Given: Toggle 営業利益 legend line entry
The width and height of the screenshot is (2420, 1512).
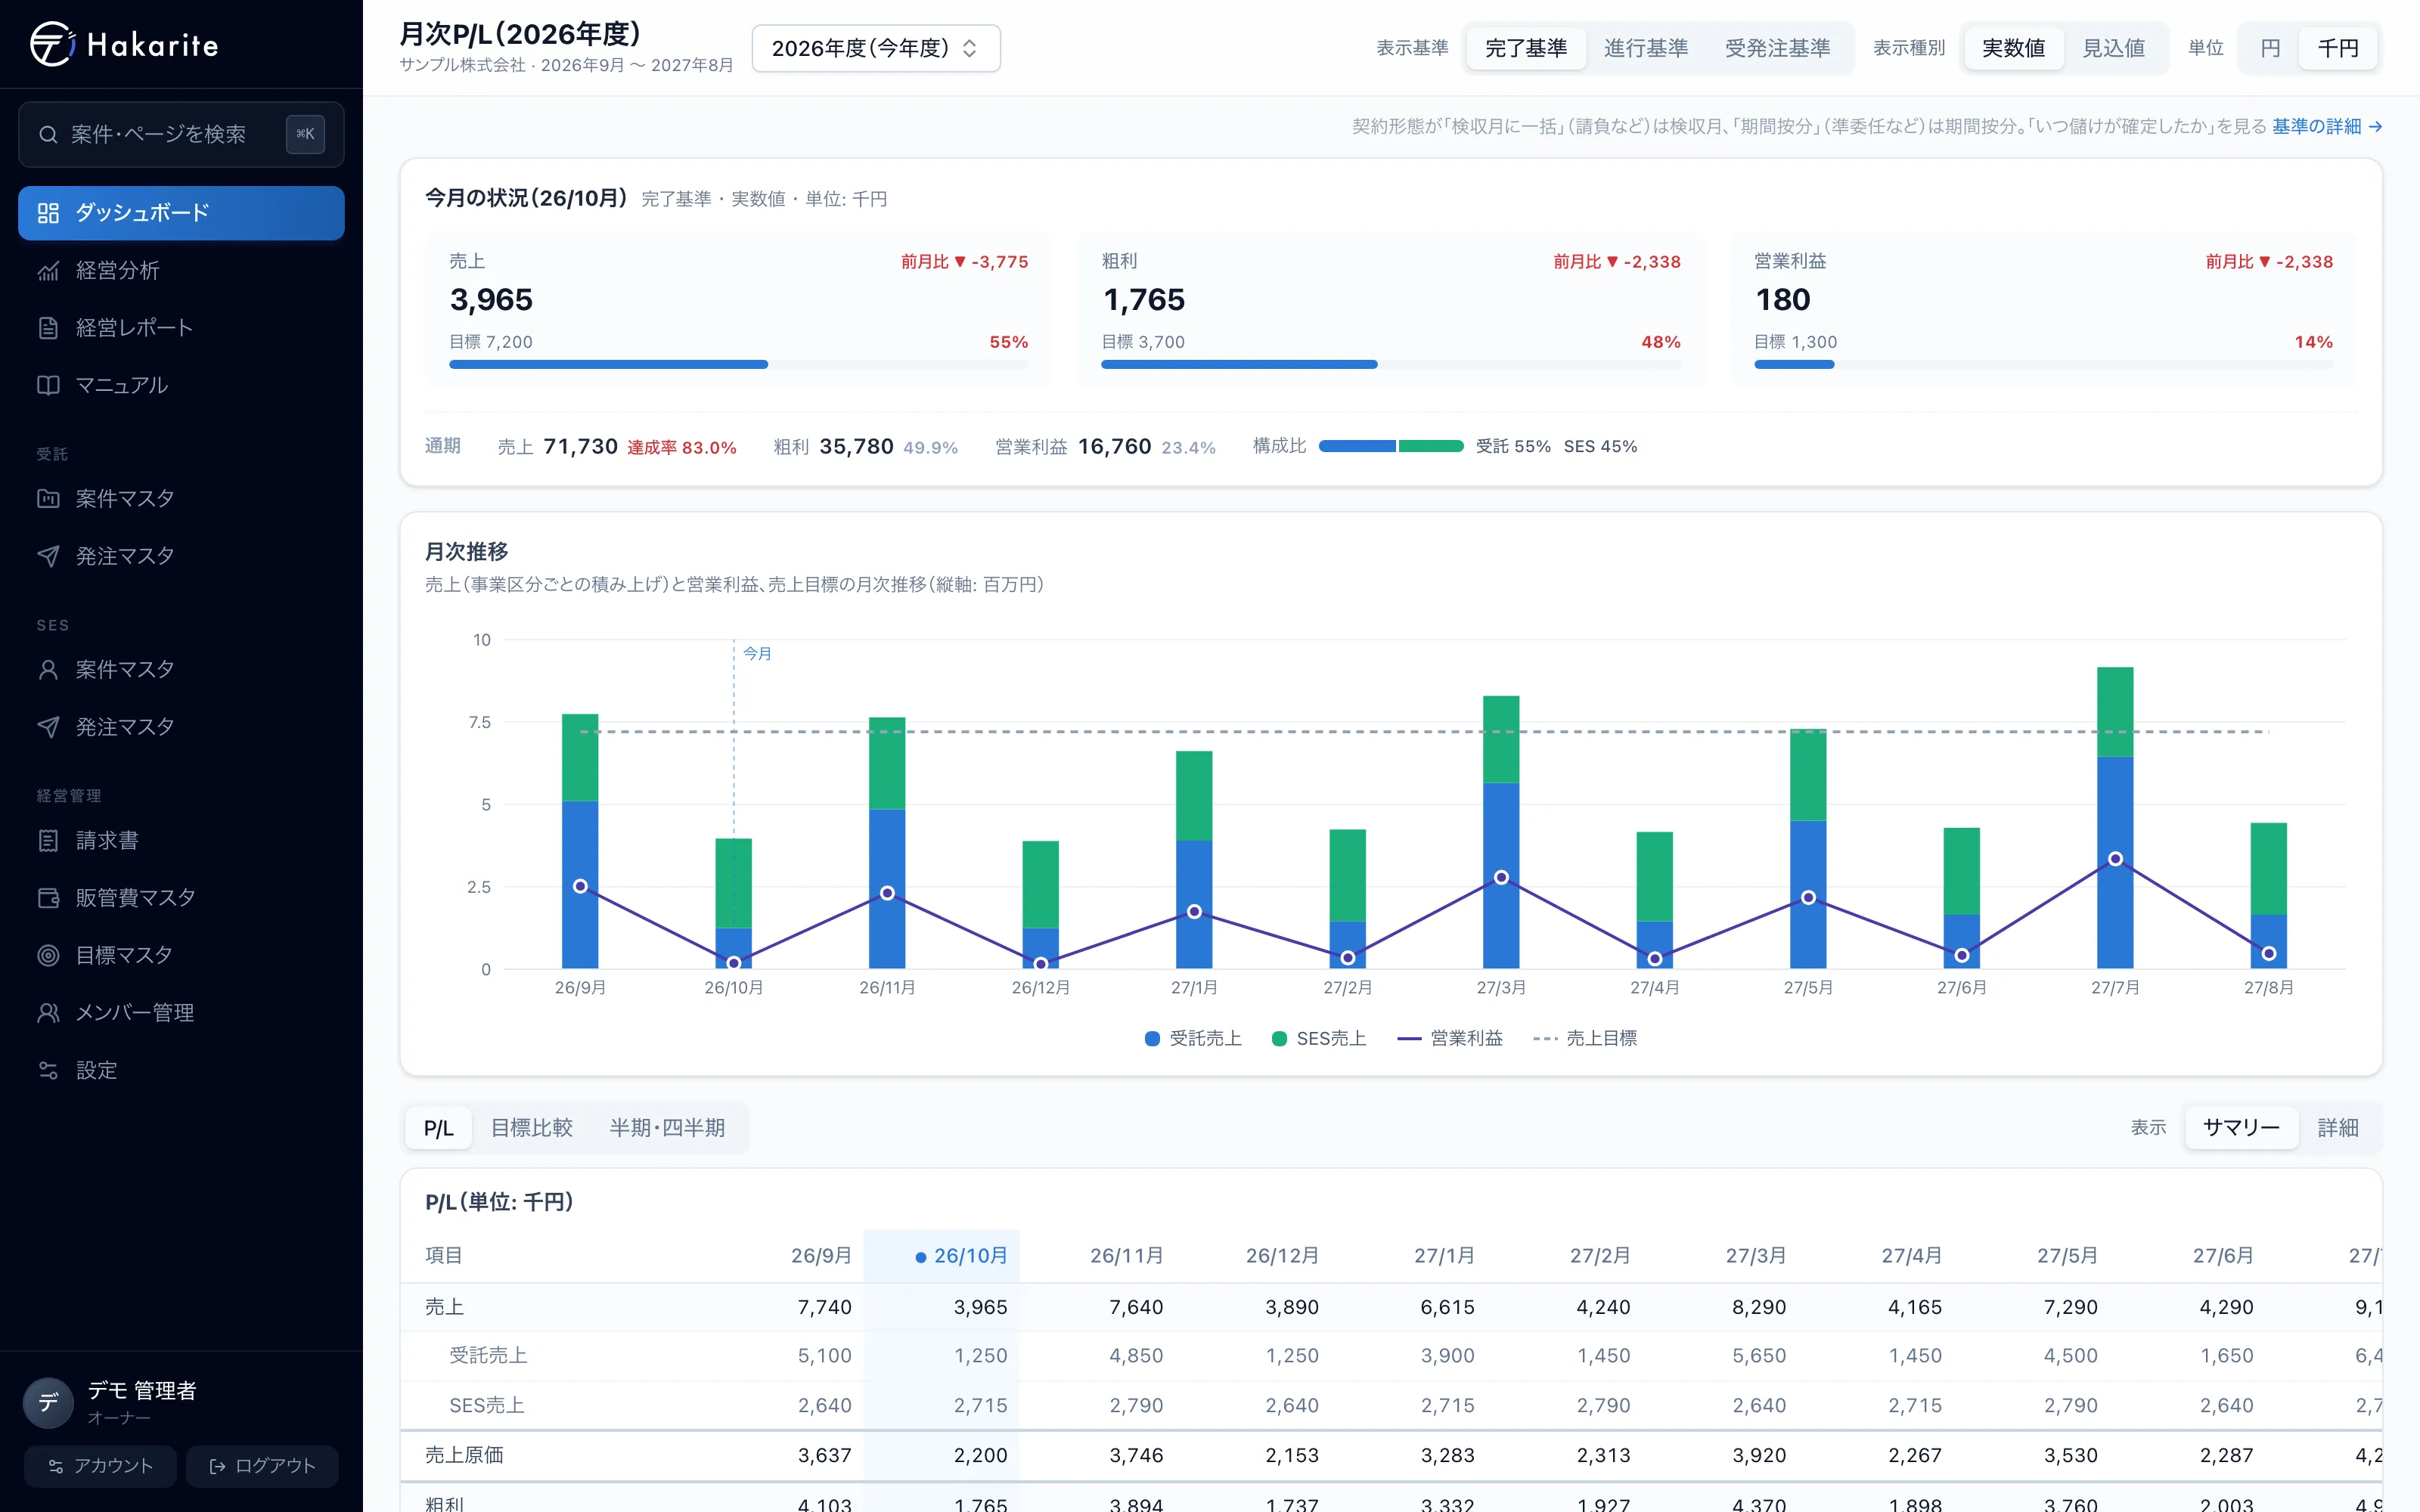Looking at the screenshot, I should click(1450, 1038).
